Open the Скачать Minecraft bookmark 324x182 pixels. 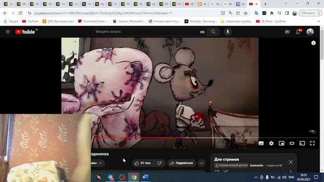(x=129, y=21)
